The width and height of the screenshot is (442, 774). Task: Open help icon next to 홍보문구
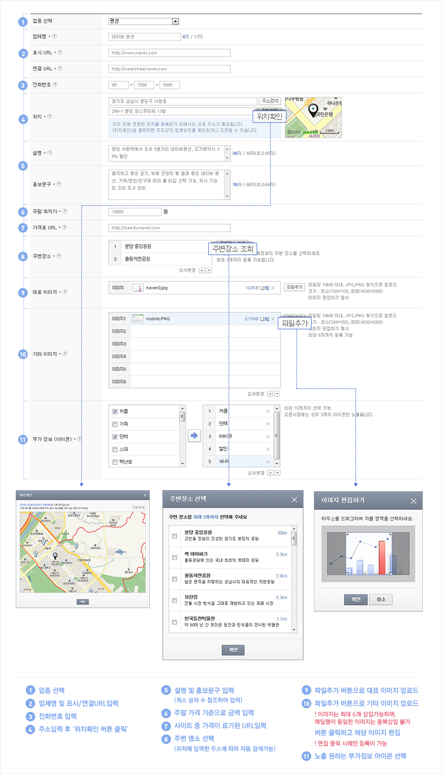60,184
